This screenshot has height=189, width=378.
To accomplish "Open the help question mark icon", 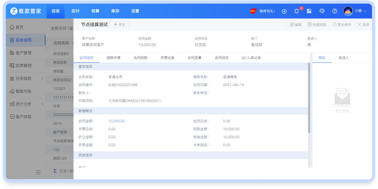I will tap(335, 11).
